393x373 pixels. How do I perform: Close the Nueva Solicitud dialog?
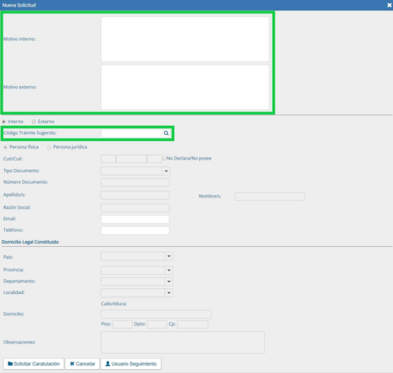(x=389, y=4)
